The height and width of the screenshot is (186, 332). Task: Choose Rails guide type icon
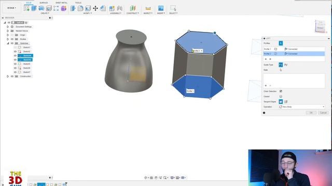click(281, 65)
